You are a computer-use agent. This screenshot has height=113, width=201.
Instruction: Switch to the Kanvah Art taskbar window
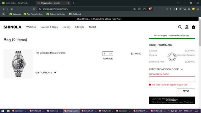coord(89,111)
